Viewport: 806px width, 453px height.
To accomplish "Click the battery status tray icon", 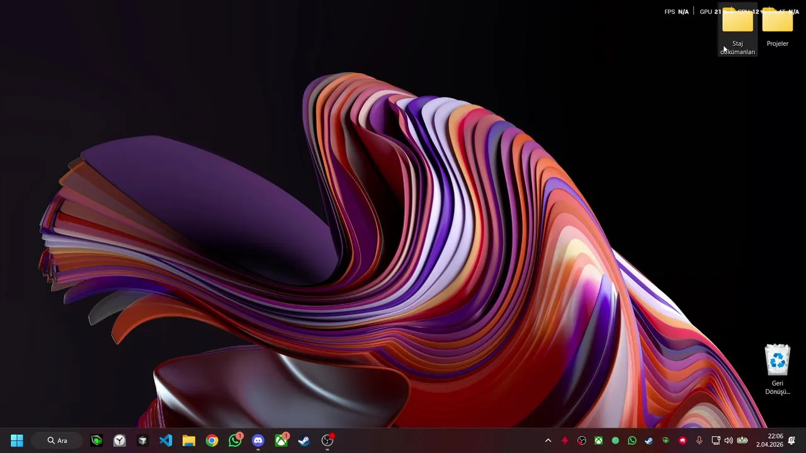I will (742, 440).
